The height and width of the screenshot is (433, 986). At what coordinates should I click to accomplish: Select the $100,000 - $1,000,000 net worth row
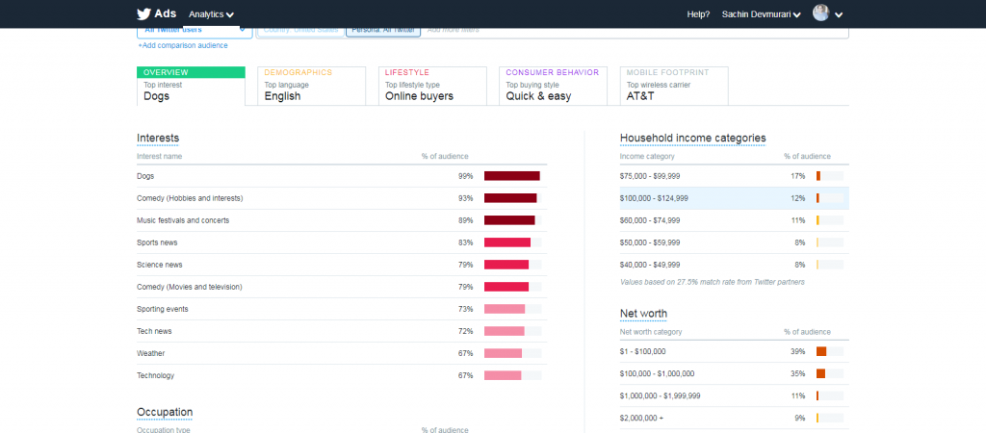pos(735,374)
